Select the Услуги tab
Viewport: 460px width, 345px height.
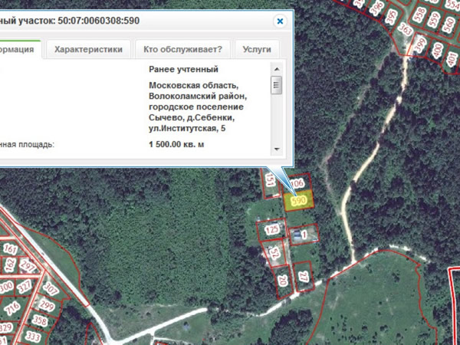[256, 50]
